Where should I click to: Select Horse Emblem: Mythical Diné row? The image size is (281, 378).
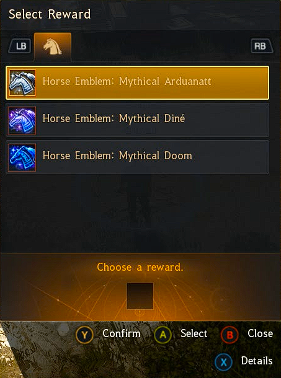tap(137, 120)
